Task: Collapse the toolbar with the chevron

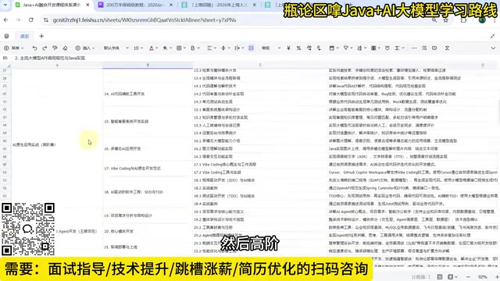Action: click(x=493, y=48)
